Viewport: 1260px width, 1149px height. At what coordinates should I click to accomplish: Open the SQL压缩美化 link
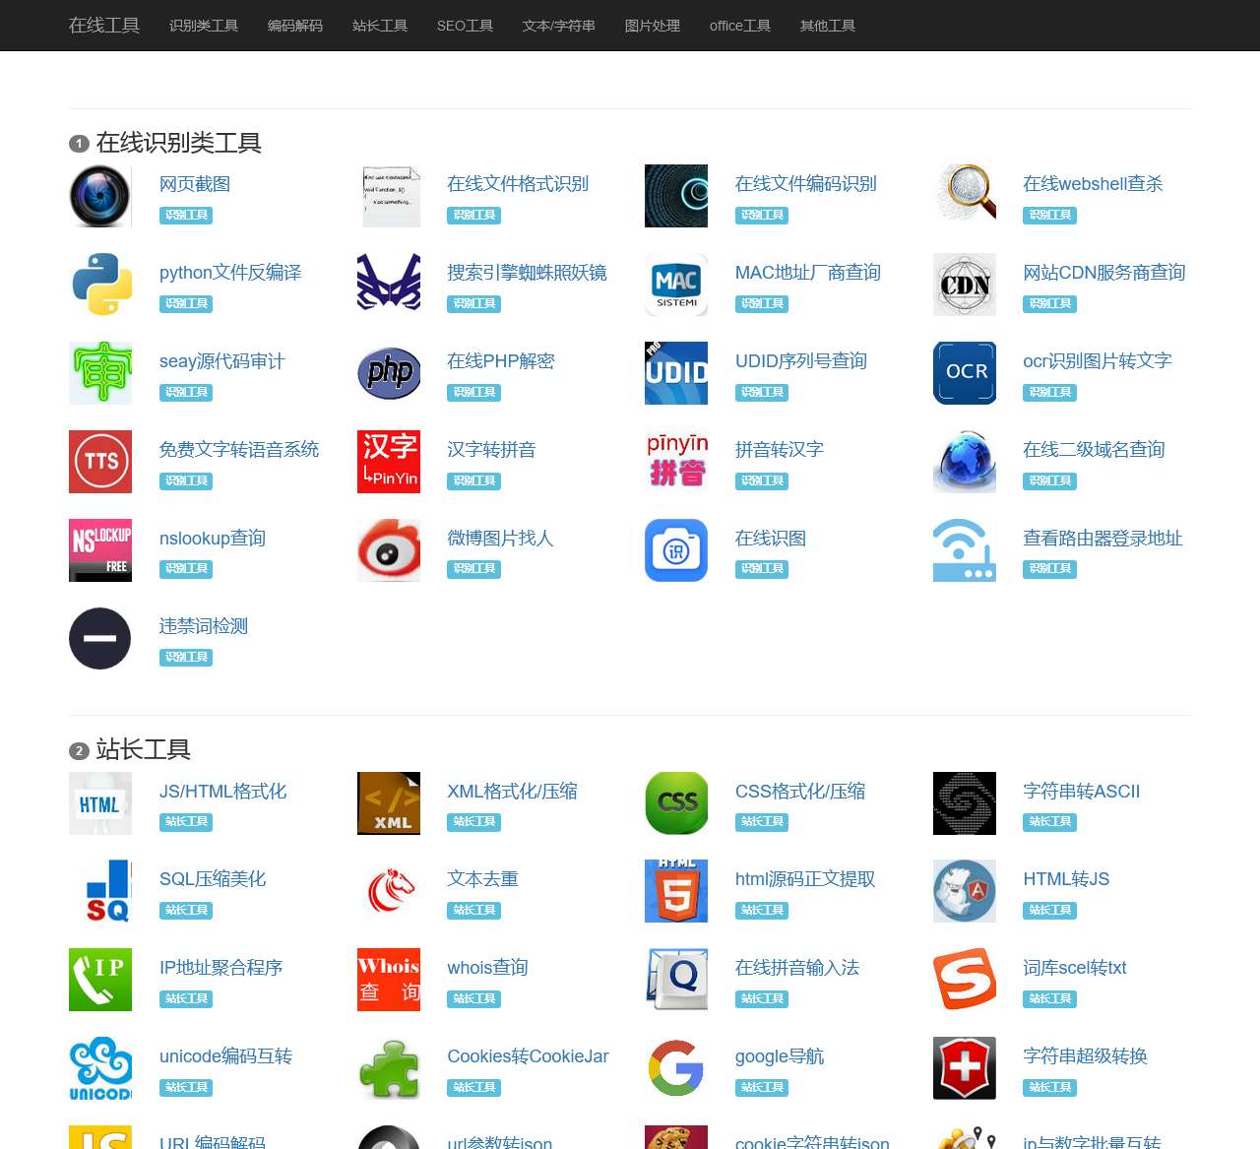(213, 879)
